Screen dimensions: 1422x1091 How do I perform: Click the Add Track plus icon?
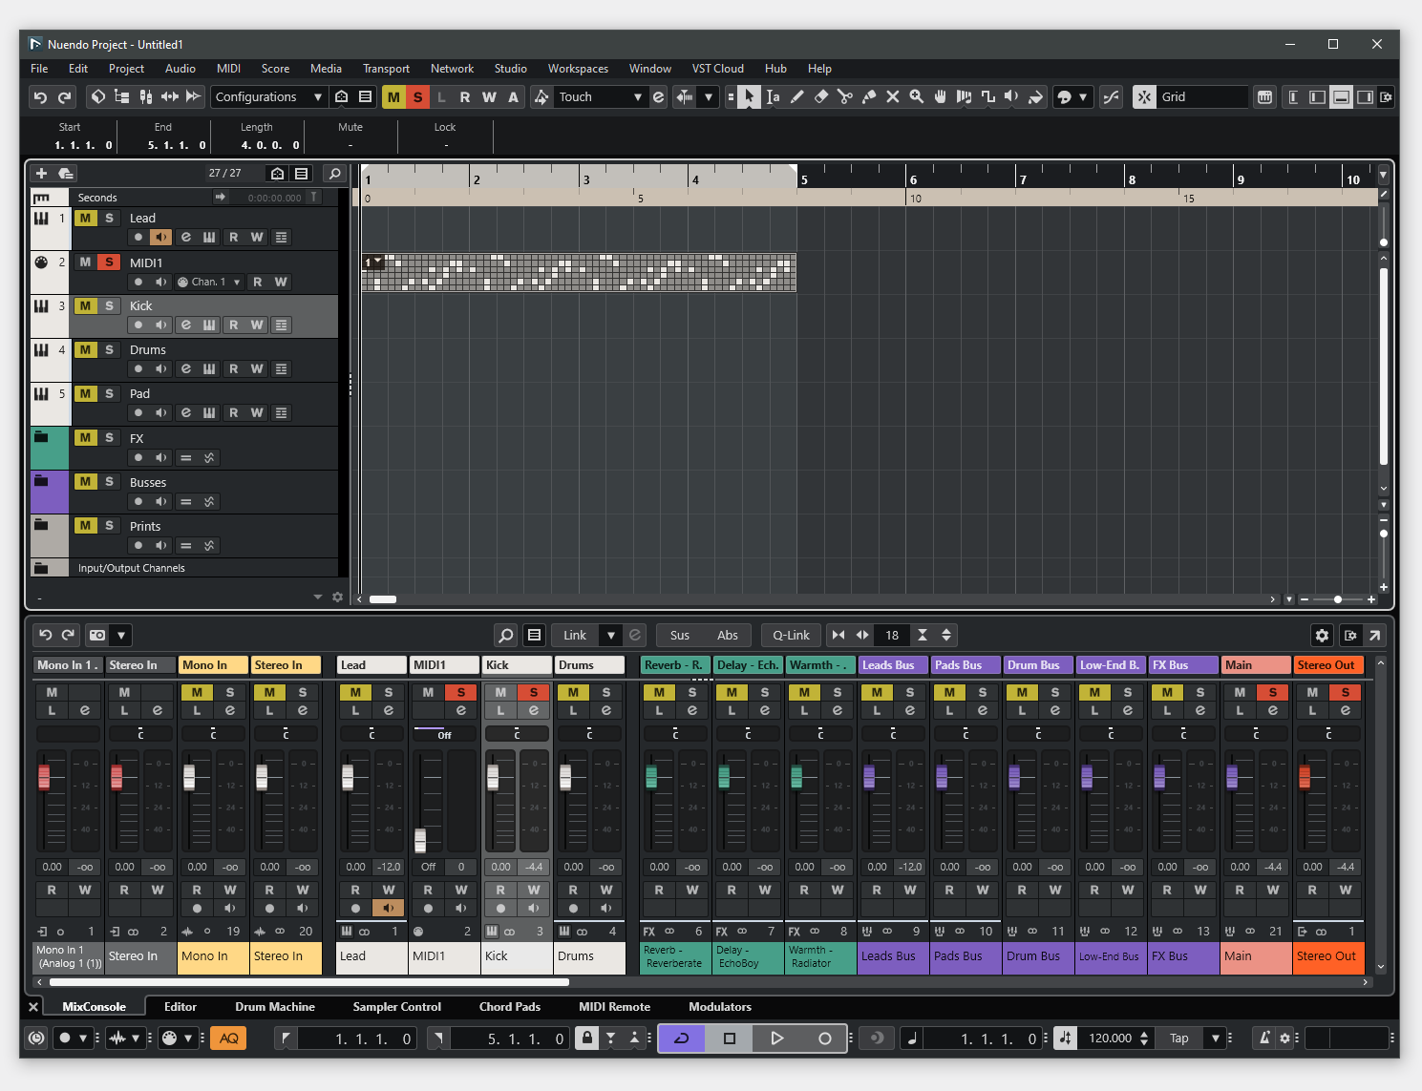pos(41,173)
